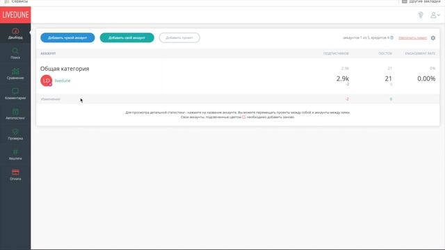Click the Постов column header
This screenshot has width=445, height=250.
tap(385, 53)
